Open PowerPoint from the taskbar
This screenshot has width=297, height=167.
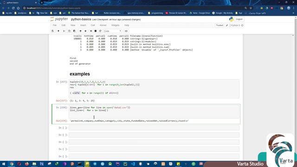click(x=72, y=164)
